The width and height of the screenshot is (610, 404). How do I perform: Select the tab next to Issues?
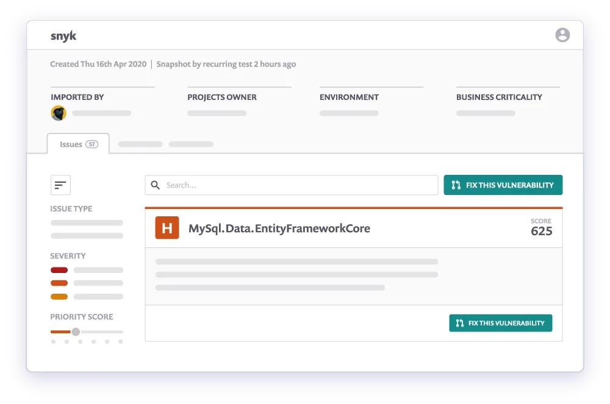pos(140,144)
